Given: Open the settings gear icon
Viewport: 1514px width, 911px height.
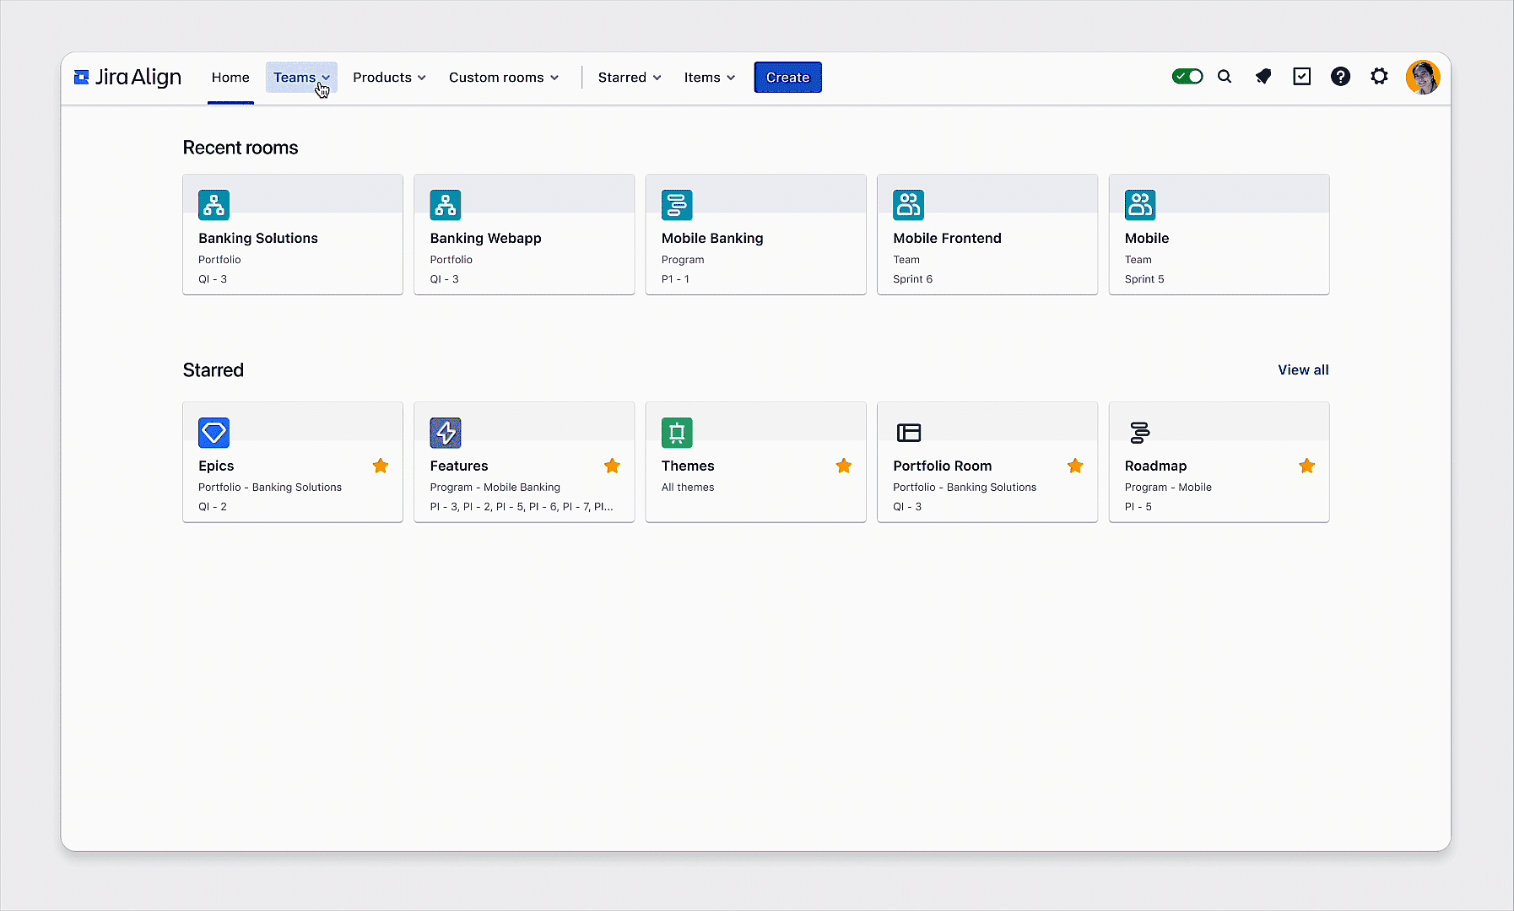Looking at the screenshot, I should click(1379, 76).
